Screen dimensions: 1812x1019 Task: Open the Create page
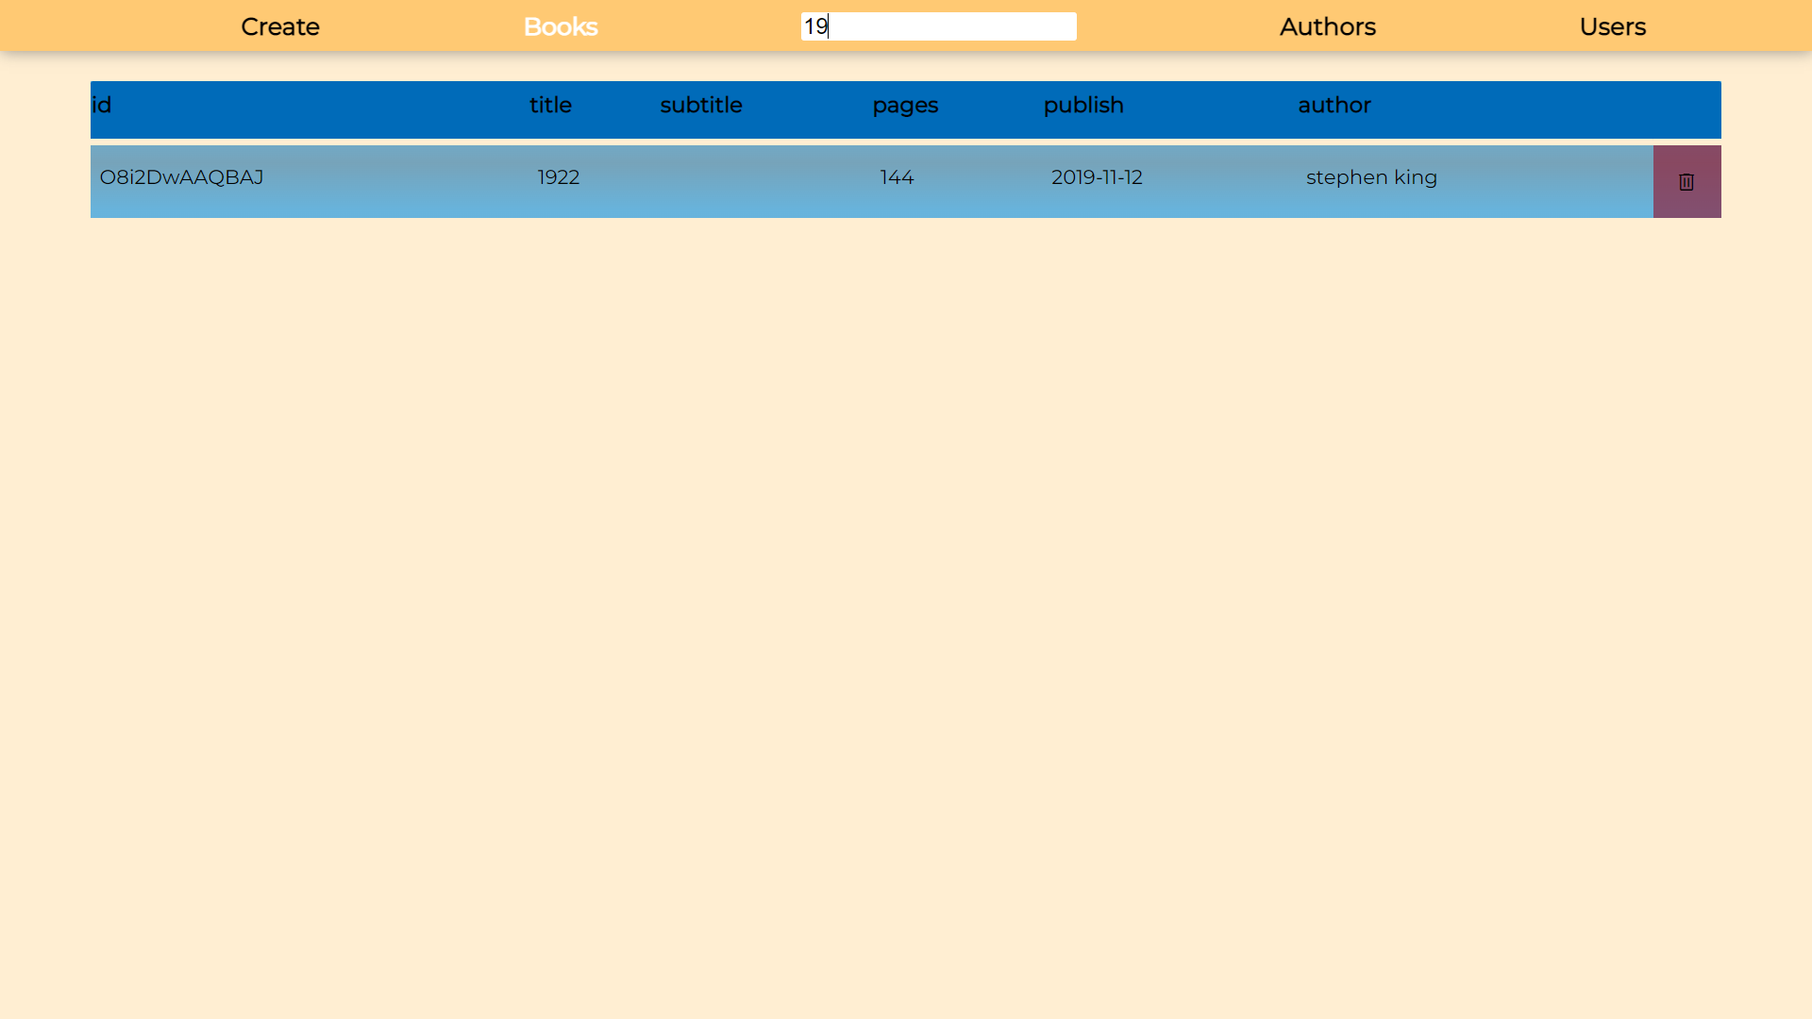[x=279, y=26]
